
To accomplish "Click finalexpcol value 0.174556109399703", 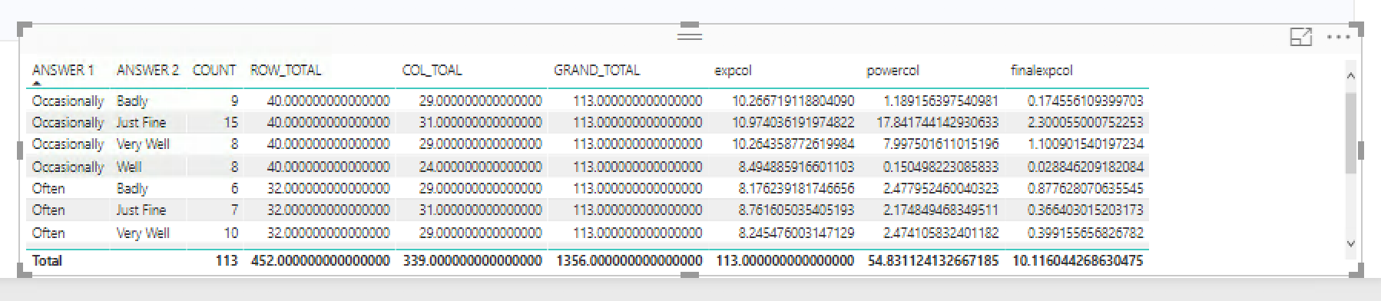I will click(1085, 101).
